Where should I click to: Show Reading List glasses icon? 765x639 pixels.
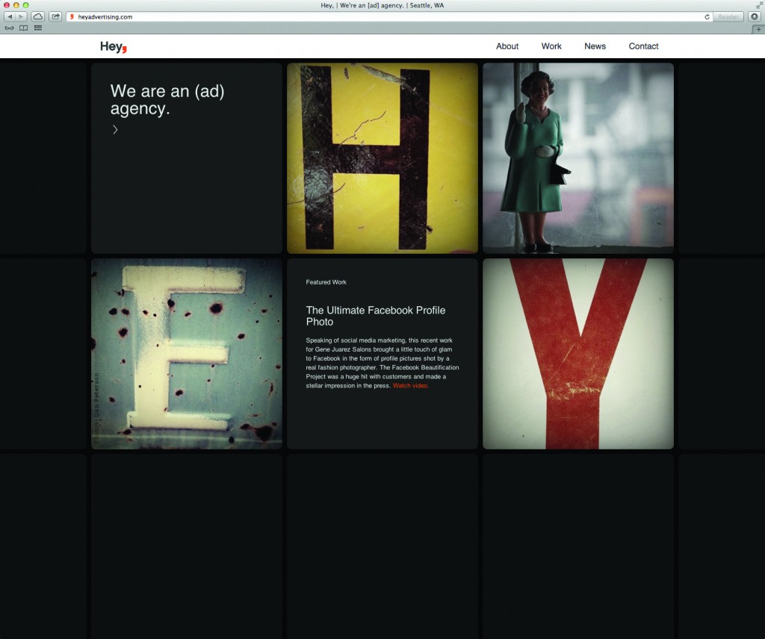[x=9, y=28]
